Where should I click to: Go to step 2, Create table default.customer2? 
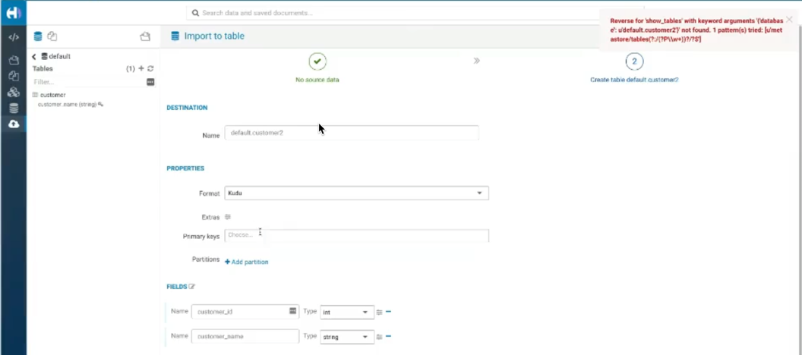point(634,61)
